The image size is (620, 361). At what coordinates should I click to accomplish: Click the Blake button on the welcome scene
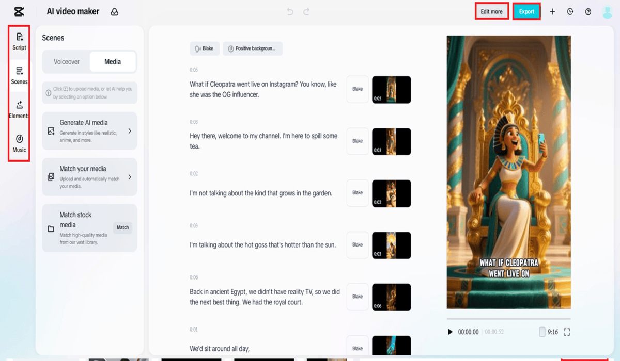point(358,141)
